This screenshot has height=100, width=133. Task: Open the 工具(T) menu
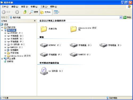tap(44, 7)
